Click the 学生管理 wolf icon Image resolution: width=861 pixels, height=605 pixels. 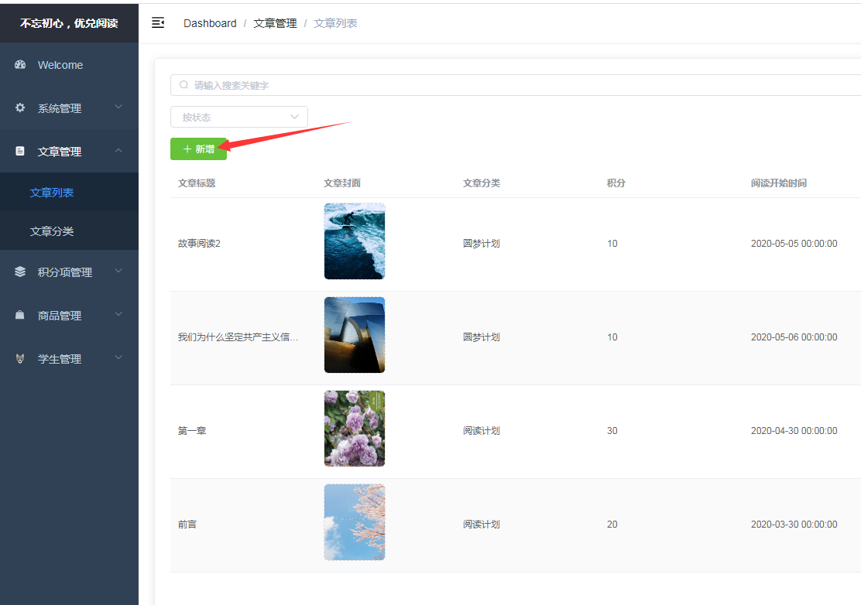[20, 359]
